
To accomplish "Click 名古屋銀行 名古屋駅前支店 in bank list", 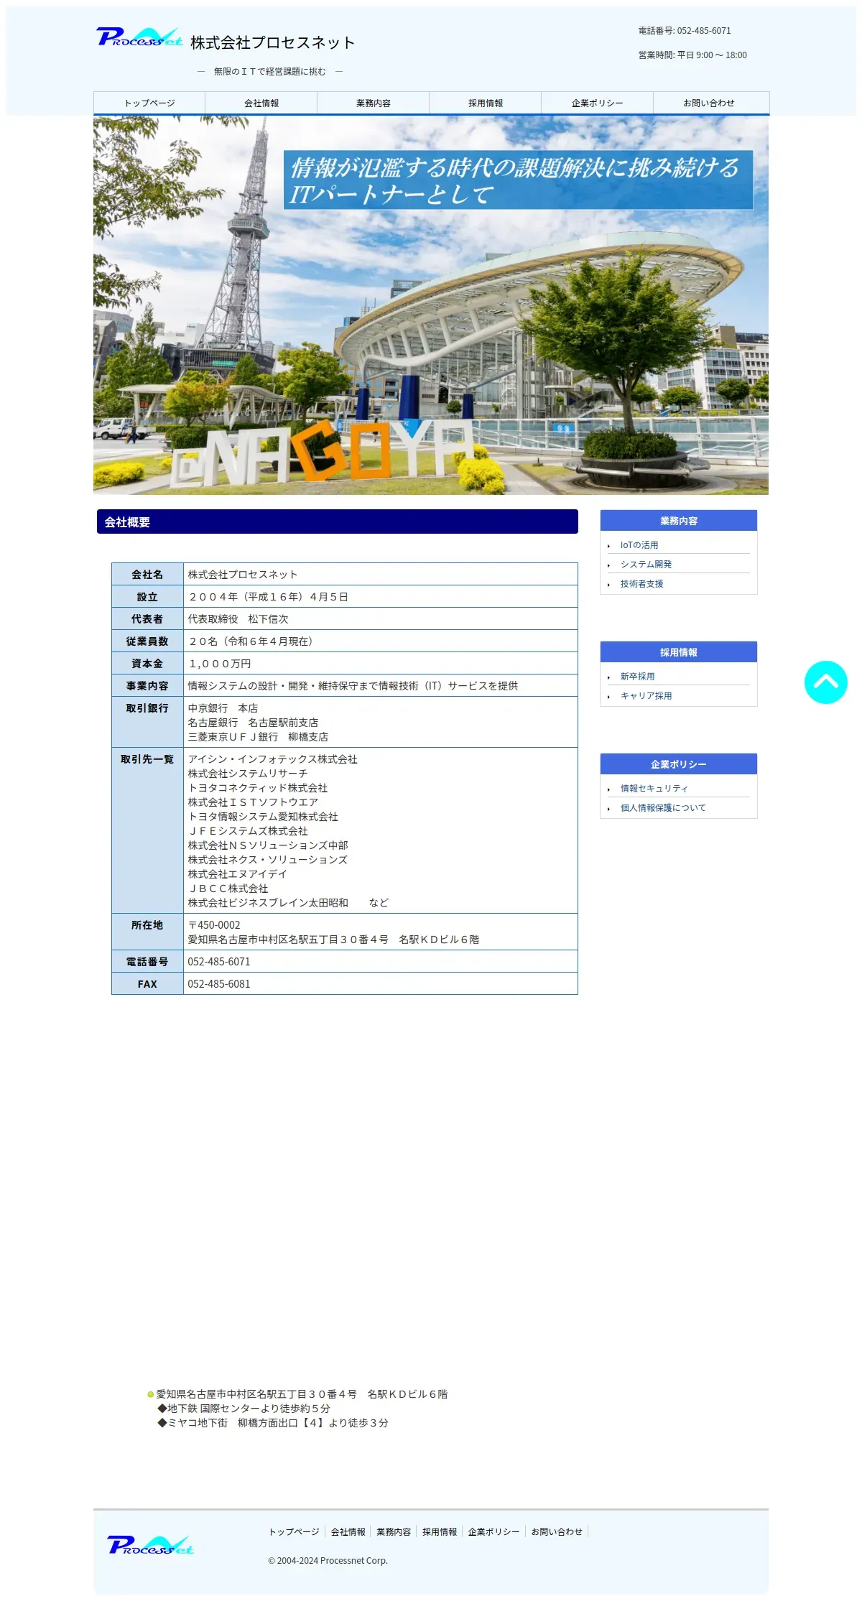I will click(253, 723).
